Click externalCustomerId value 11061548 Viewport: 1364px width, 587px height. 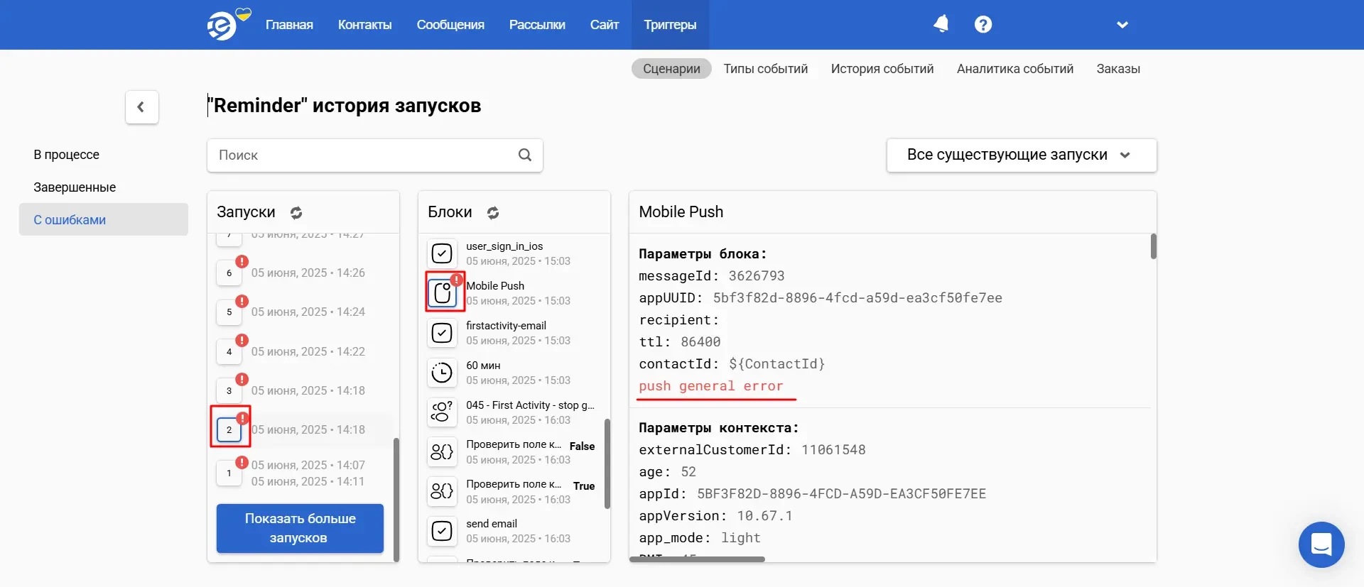pyautogui.click(x=833, y=450)
